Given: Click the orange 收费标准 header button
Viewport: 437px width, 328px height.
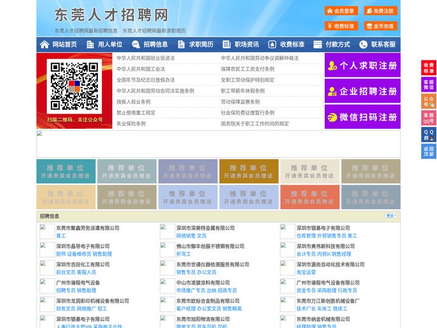Looking at the screenshot, I should click(341, 26).
